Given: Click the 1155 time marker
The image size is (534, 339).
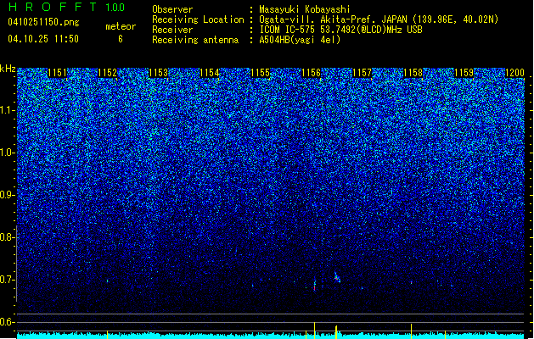Looking at the screenshot, I should [260, 73].
